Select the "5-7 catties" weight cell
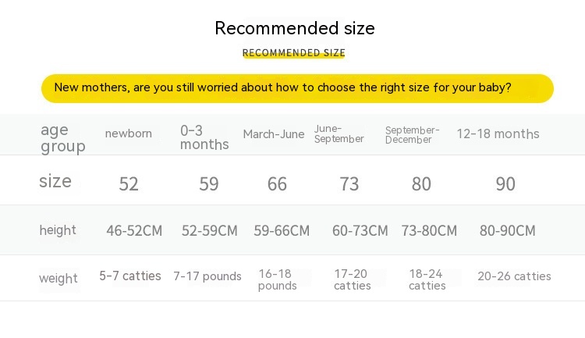The width and height of the screenshot is (585, 338). tap(130, 276)
